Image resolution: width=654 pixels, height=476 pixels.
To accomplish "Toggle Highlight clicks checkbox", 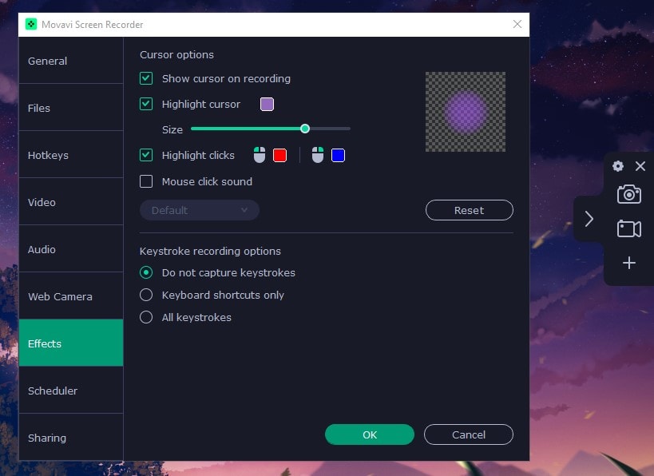I will (x=146, y=155).
